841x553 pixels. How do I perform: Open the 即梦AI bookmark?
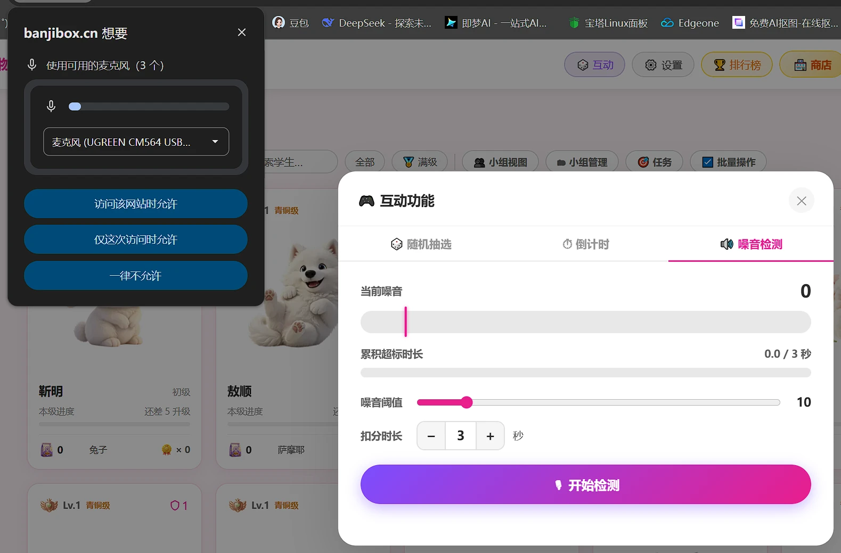[496, 23]
